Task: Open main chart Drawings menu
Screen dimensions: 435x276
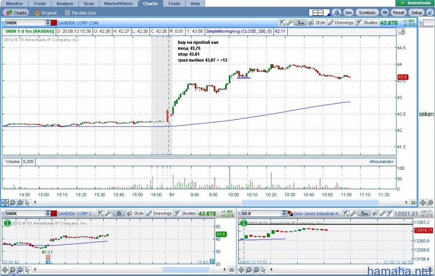Action: (341, 23)
